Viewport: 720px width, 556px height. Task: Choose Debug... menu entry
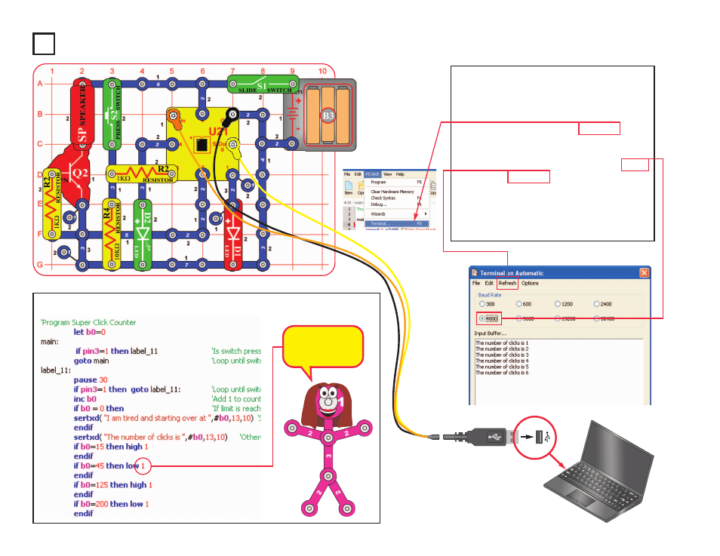[x=379, y=204]
